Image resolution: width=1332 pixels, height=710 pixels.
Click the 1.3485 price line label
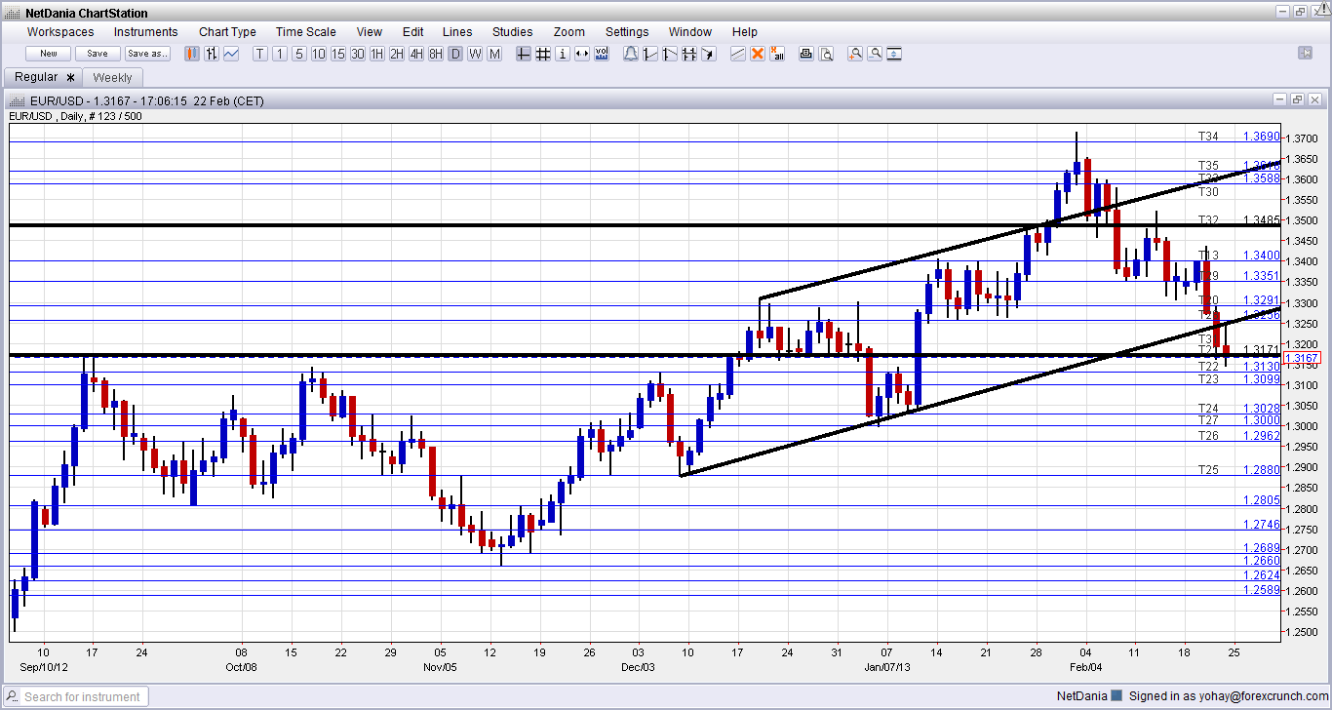(x=1261, y=219)
